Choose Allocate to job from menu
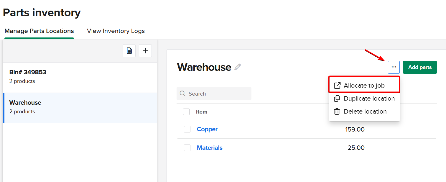 364,86
